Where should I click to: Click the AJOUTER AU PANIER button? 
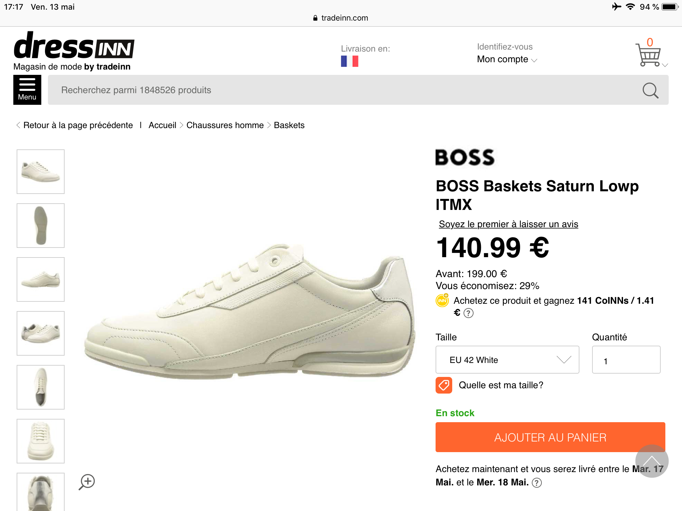point(550,437)
